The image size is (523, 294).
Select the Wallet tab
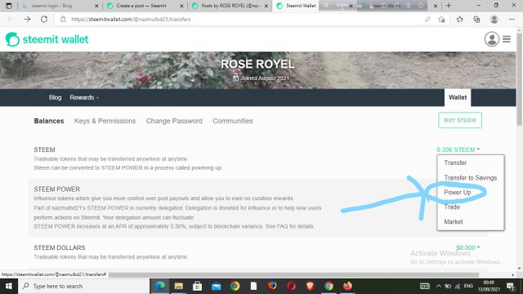458,97
